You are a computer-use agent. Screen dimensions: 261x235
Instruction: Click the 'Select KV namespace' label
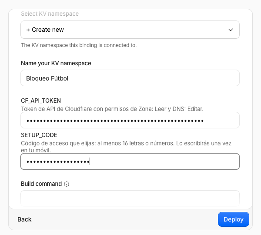(50, 13)
